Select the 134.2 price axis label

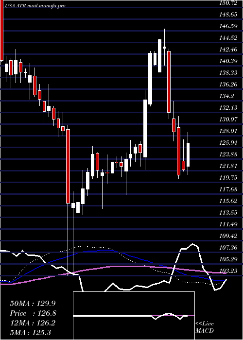click(x=227, y=96)
